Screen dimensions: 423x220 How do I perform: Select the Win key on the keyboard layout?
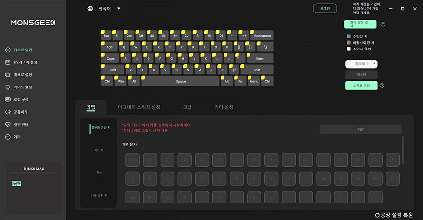pyautogui.click(x=121, y=81)
